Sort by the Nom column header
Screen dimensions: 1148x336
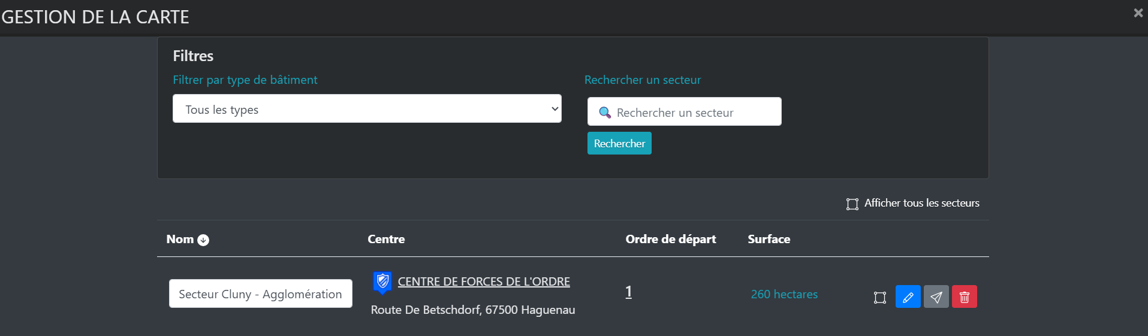coord(180,239)
